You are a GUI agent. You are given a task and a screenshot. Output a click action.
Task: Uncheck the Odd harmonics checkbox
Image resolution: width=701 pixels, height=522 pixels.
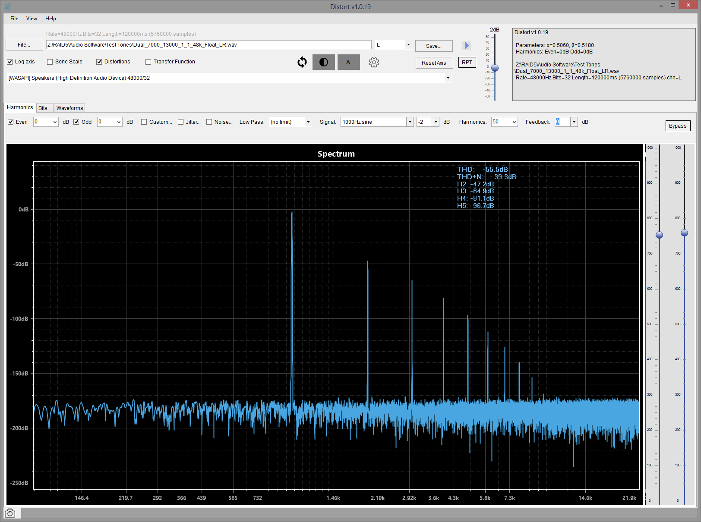(76, 122)
